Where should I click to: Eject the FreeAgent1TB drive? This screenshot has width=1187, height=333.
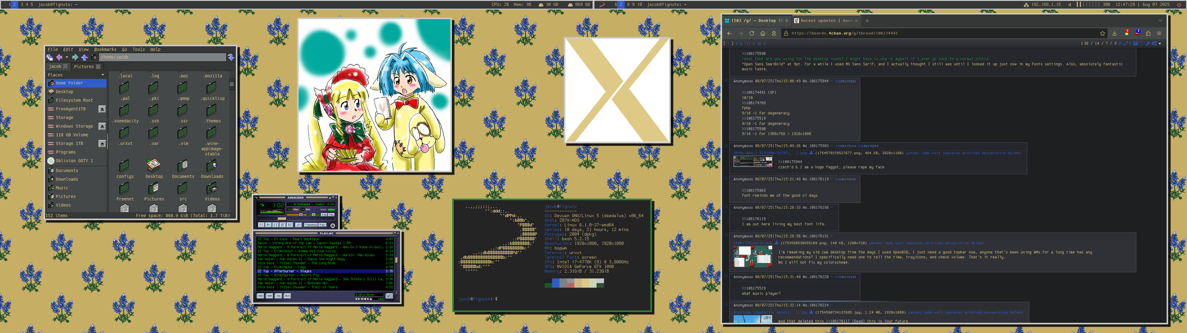[102, 109]
